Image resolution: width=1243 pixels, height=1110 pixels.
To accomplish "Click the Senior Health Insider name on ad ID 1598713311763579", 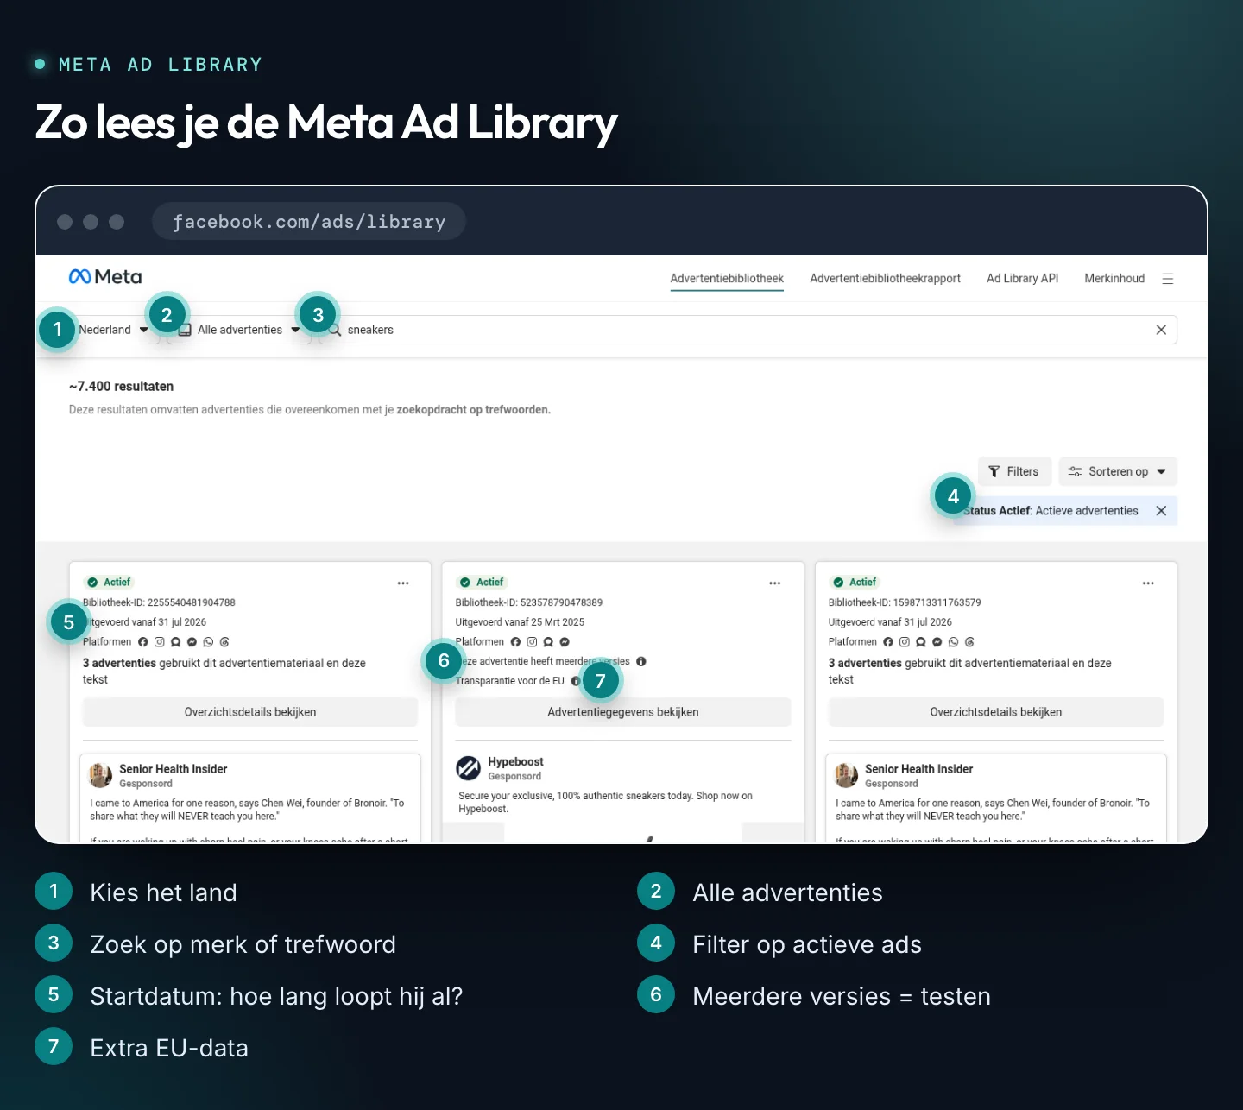I will pyautogui.click(x=918, y=769).
